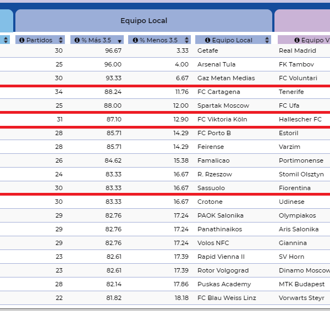Image resolution: width=330 pixels, height=311 pixels.
Task: Click the 88.24 value in FC Cartagena row
Action: coord(113,92)
